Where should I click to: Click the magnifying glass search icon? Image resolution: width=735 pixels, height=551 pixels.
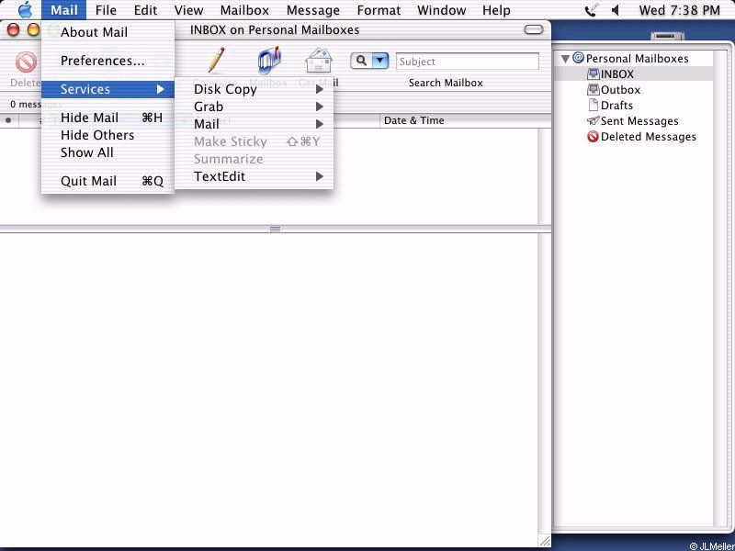(361, 61)
